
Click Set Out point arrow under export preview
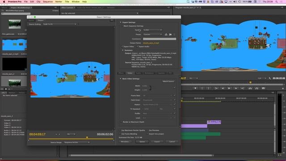tap(59, 134)
